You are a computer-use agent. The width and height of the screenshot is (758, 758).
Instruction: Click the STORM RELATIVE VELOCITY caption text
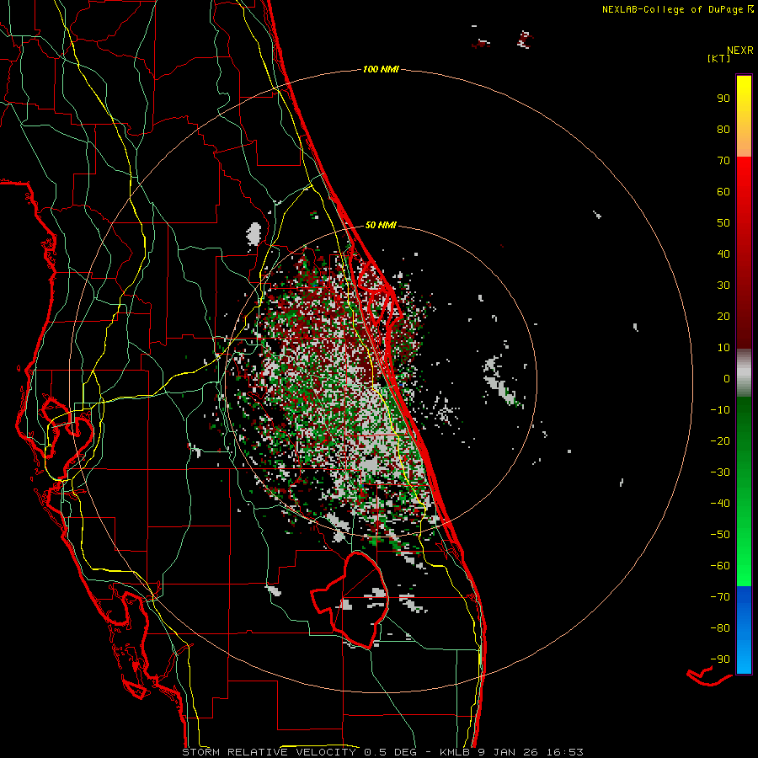point(269,752)
